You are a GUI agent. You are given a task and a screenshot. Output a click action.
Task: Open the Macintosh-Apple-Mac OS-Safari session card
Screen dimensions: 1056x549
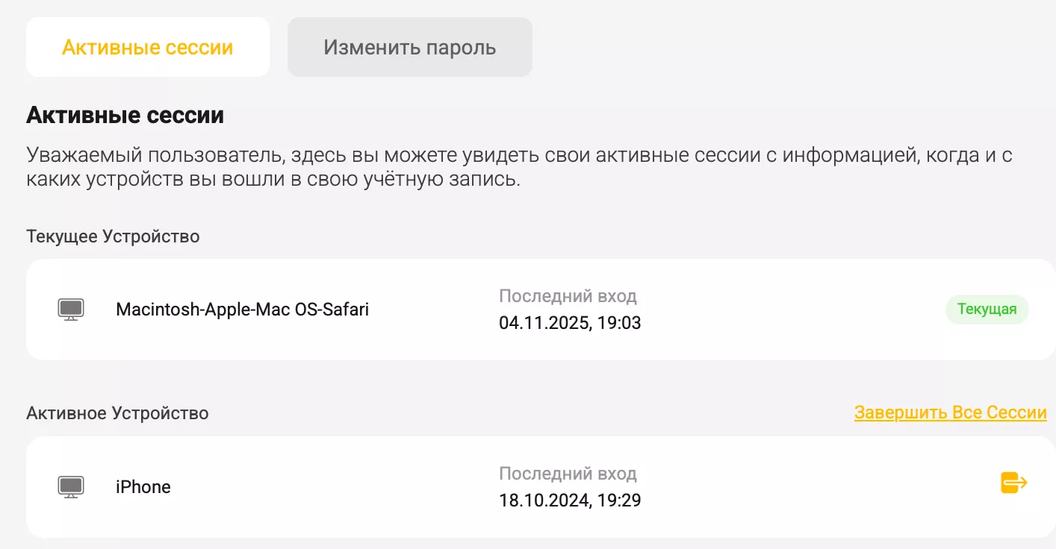523,309
